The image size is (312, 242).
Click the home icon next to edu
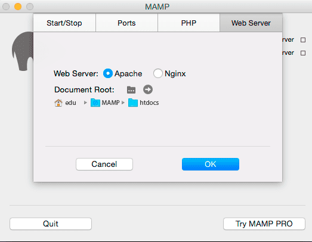pyautogui.click(x=58, y=103)
